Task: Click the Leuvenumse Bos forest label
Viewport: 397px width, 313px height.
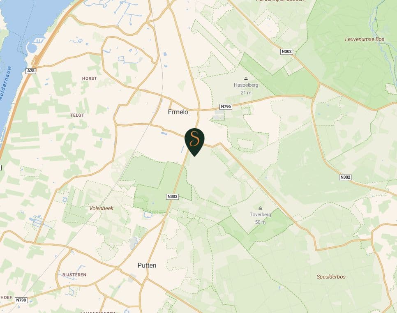Action: pyautogui.click(x=365, y=39)
